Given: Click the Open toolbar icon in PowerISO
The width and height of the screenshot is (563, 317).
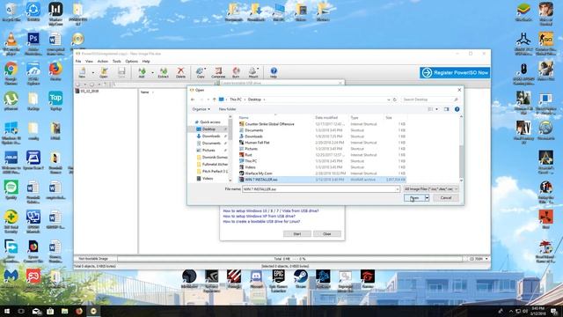Looking at the screenshot, I should coord(104,72).
